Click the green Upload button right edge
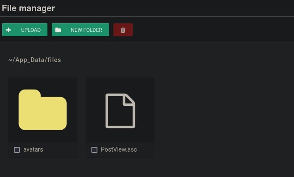This screenshot has width=294, height=177. coord(45,30)
